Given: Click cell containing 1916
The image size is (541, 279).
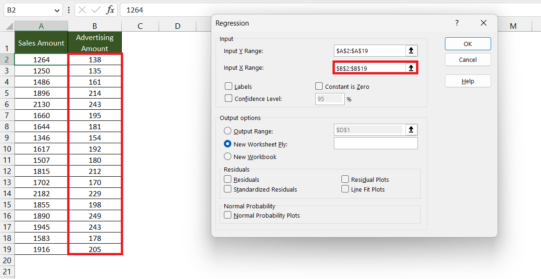Looking at the screenshot, I should tap(42, 249).
